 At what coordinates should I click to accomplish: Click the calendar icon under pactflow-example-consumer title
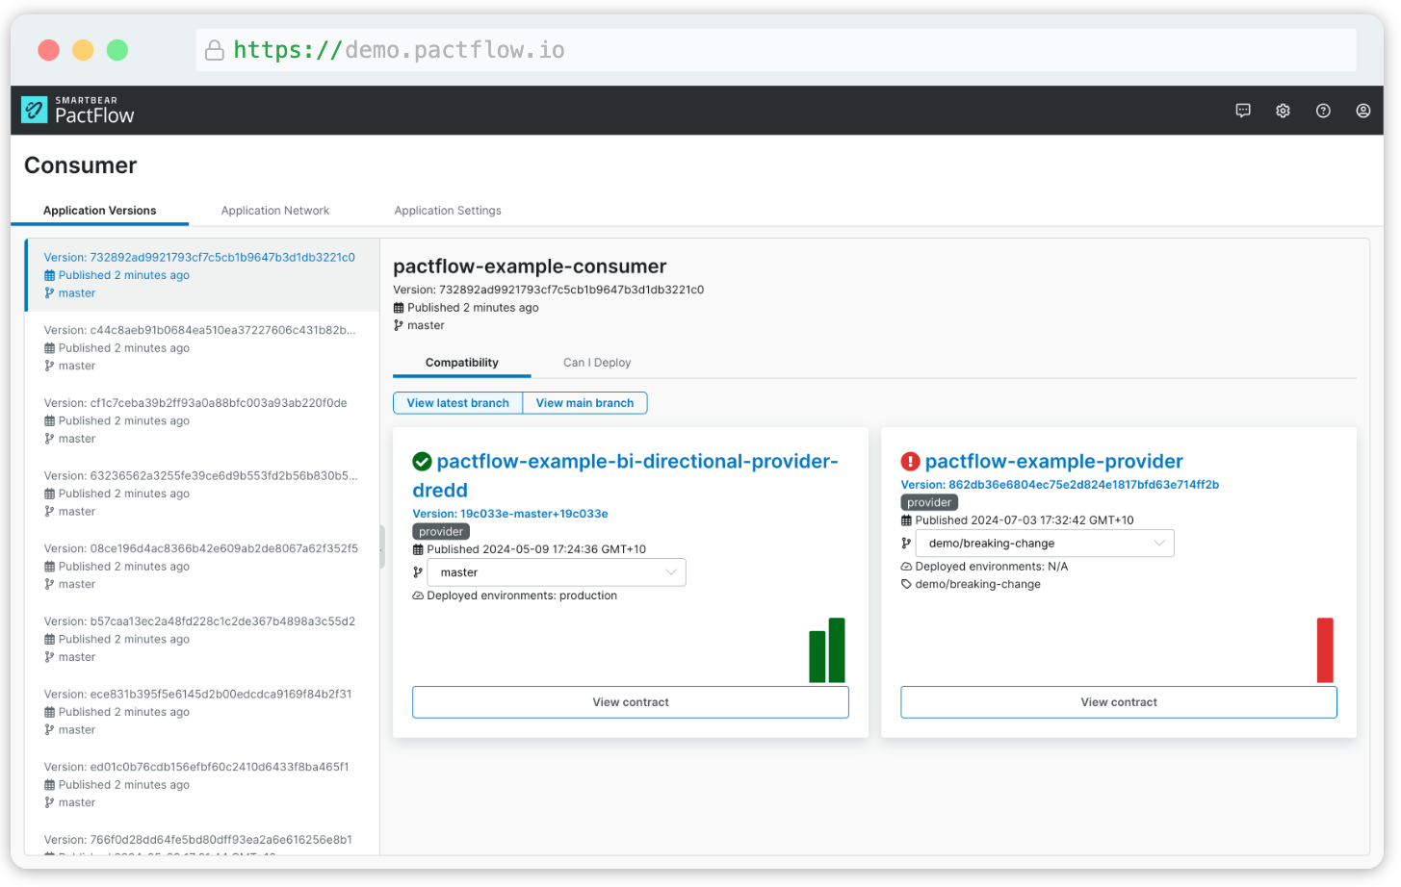pyautogui.click(x=399, y=308)
